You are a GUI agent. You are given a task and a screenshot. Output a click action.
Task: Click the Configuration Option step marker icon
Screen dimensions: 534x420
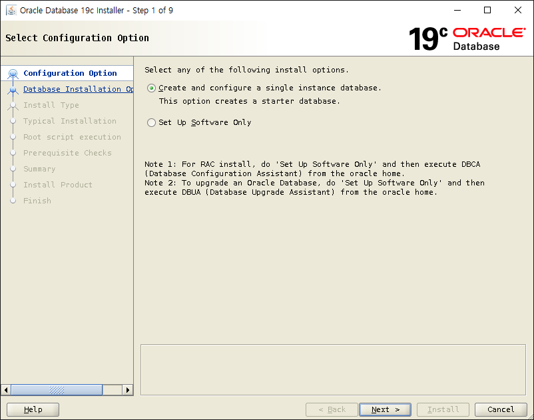coord(13,73)
